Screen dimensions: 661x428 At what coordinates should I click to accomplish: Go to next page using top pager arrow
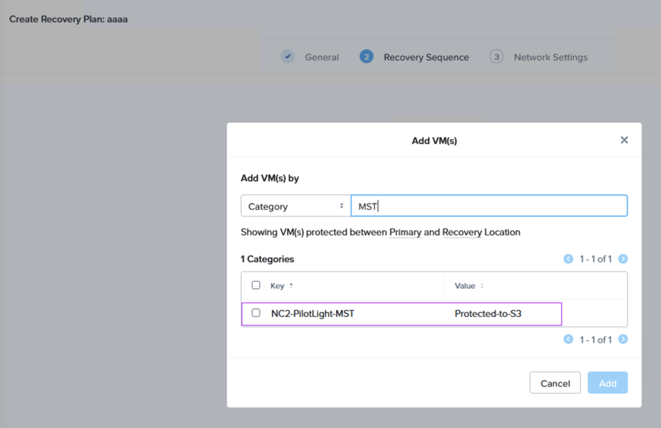point(623,259)
